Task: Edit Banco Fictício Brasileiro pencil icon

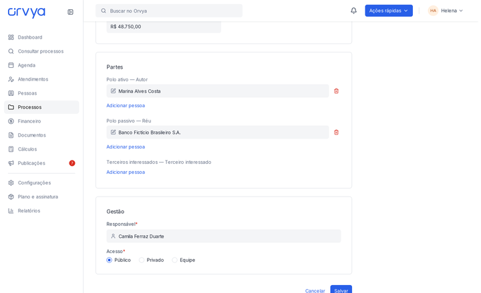Action: pyautogui.click(x=113, y=132)
